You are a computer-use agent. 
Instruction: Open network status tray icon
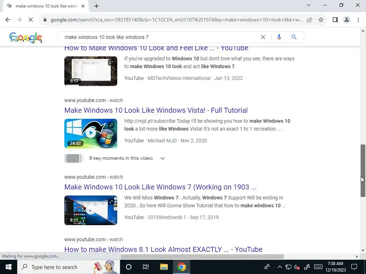[288, 267]
